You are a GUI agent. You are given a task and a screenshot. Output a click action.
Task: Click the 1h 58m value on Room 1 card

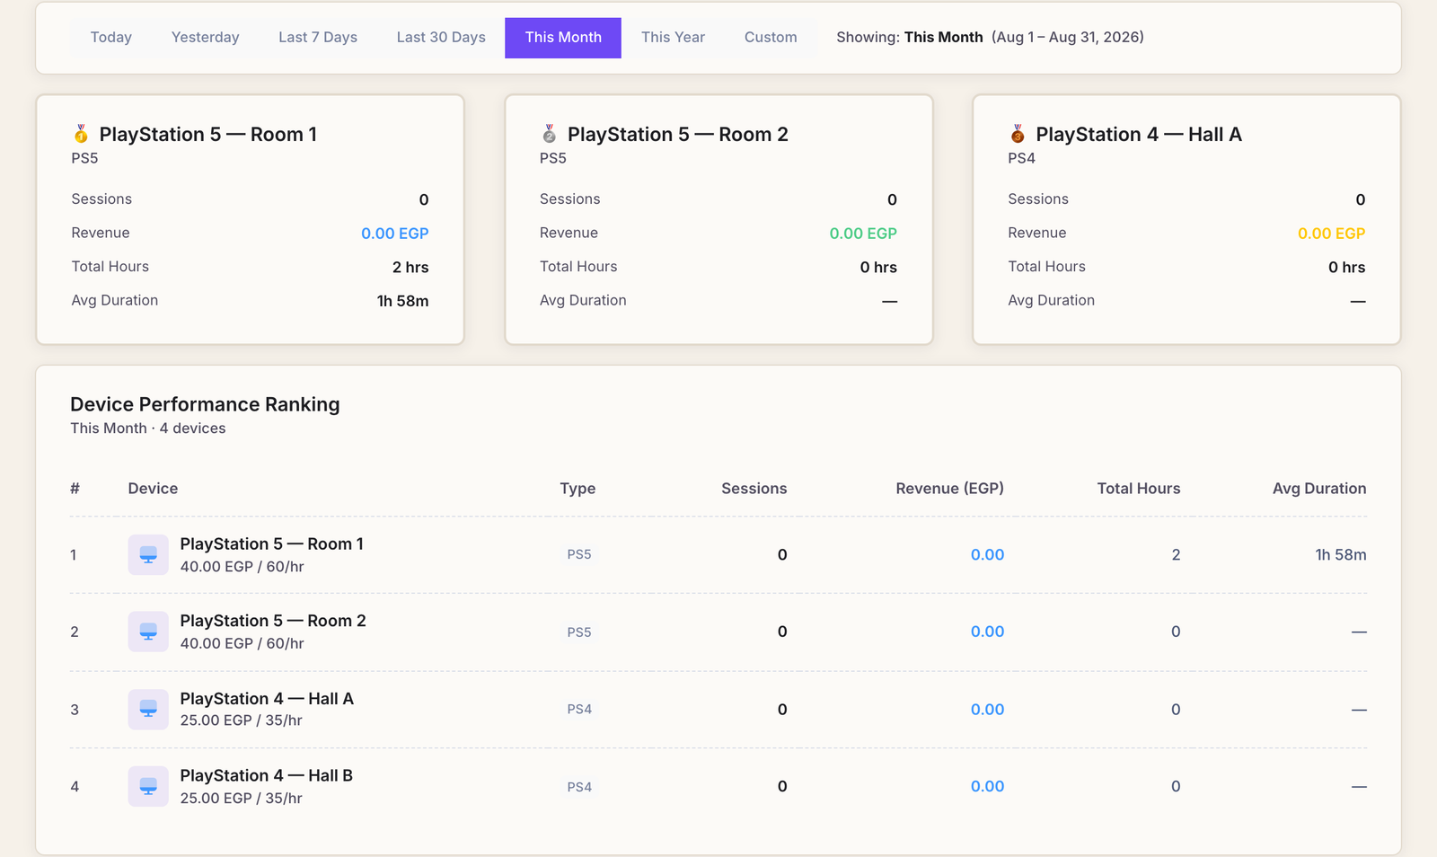tap(402, 301)
